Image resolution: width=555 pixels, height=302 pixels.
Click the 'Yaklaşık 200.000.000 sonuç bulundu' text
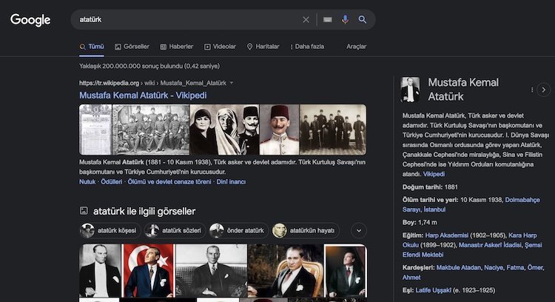point(149,66)
